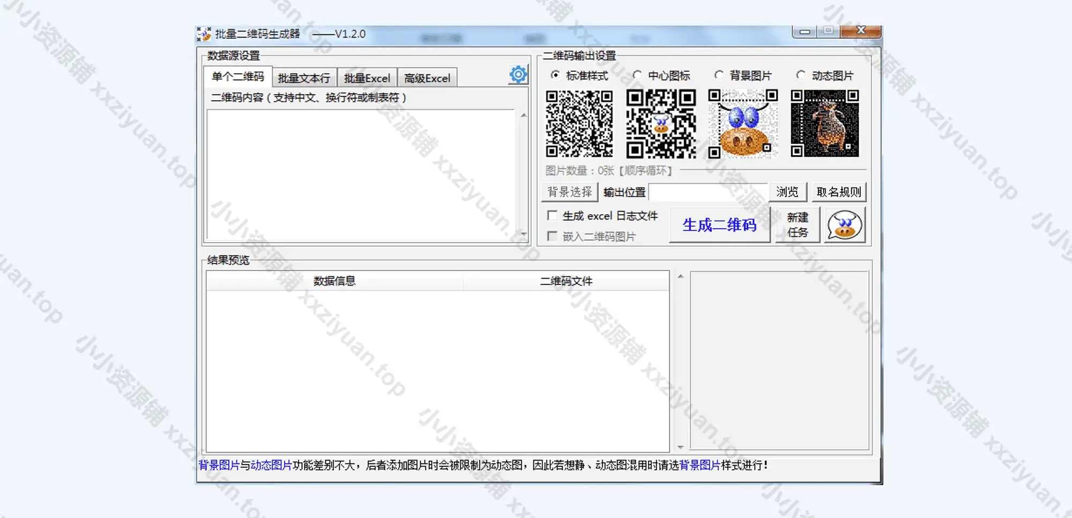Click the 生成二维码 button
1072x518 pixels.
719,225
